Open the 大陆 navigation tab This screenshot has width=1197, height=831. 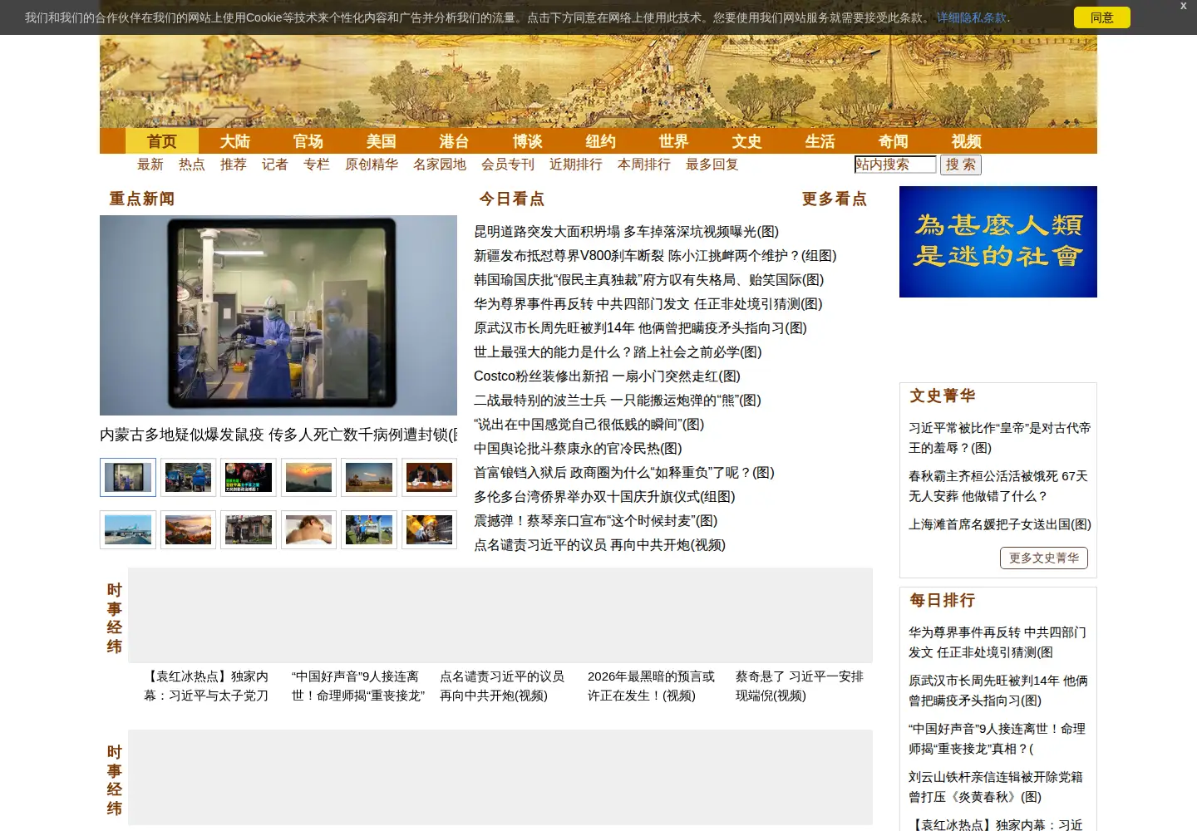coord(235,141)
